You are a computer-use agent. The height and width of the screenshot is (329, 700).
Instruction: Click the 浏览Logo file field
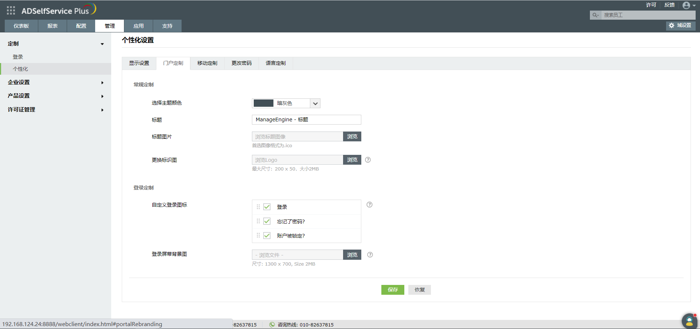[x=297, y=160]
